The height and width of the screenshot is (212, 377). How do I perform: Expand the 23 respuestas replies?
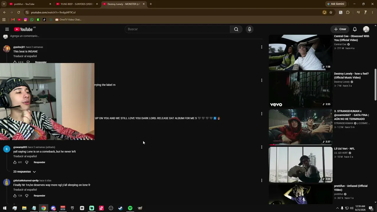(x=24, y=172)
